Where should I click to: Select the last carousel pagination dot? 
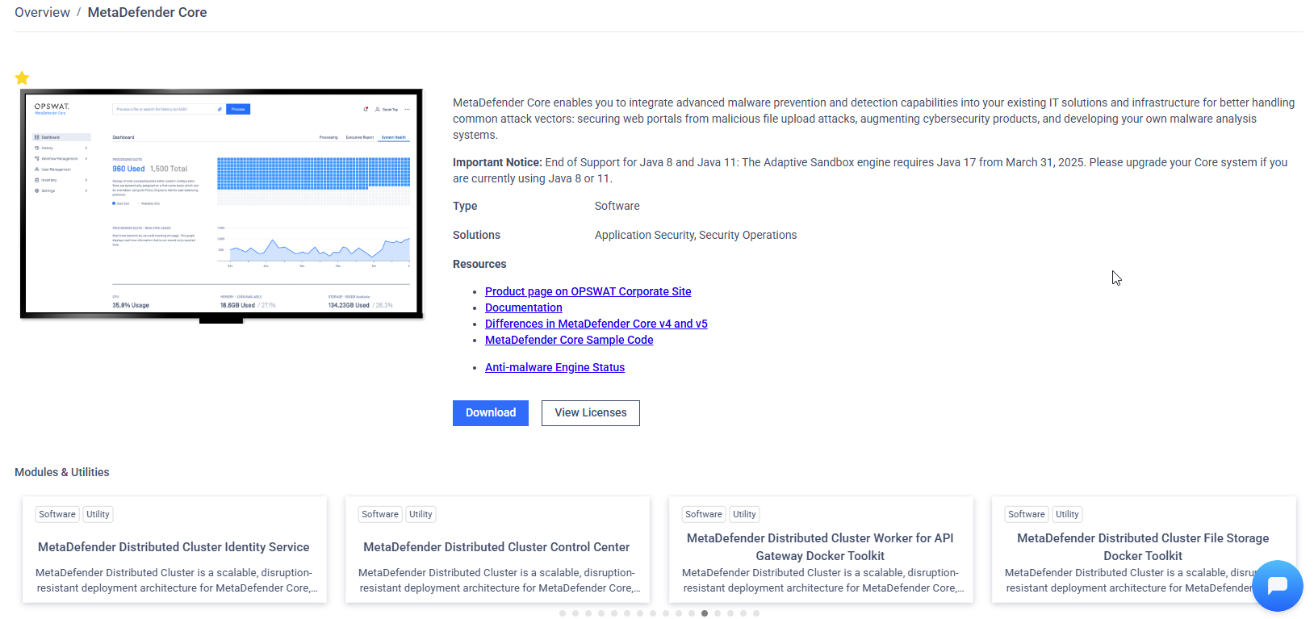pos(756,613)
